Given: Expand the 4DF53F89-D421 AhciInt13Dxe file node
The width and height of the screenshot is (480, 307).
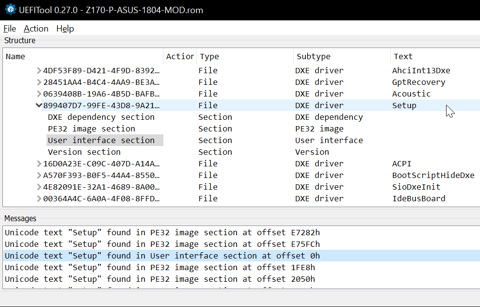Looking at the screenshot, I should point(39,71).
